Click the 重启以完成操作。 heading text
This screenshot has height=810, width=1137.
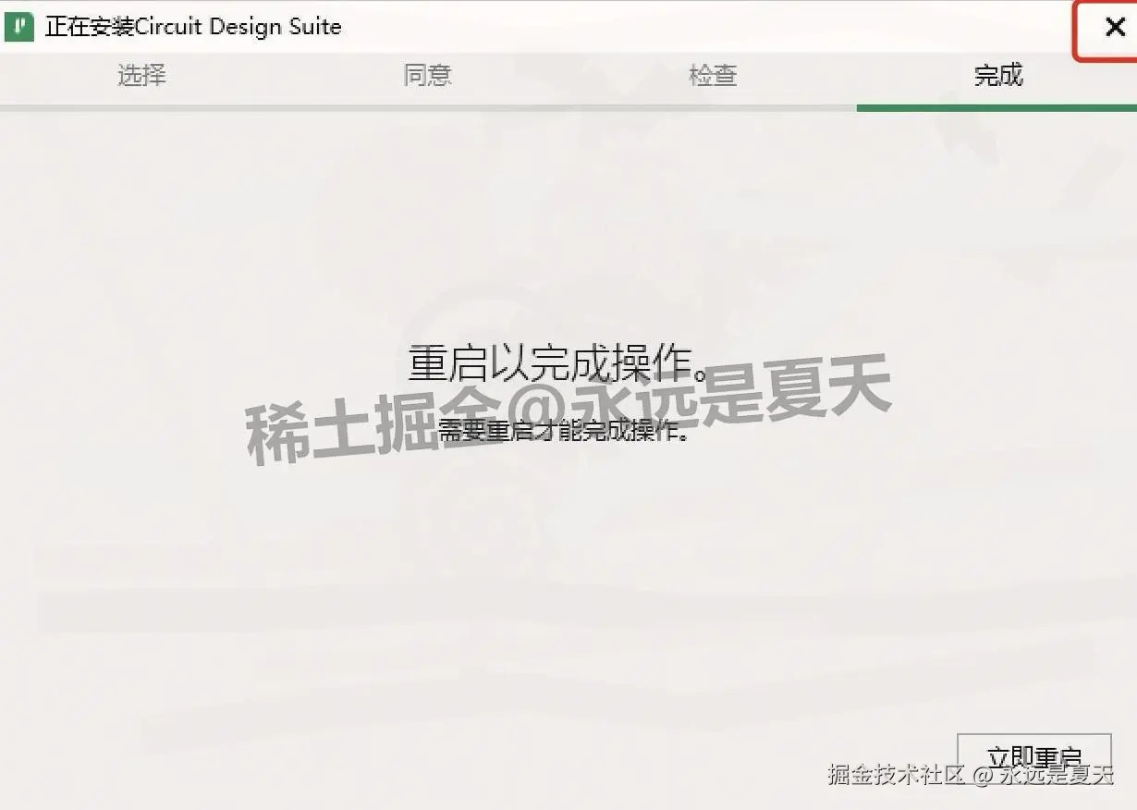[560, 363]
